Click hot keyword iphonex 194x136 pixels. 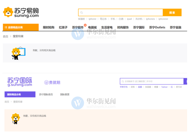click(150, 19)
